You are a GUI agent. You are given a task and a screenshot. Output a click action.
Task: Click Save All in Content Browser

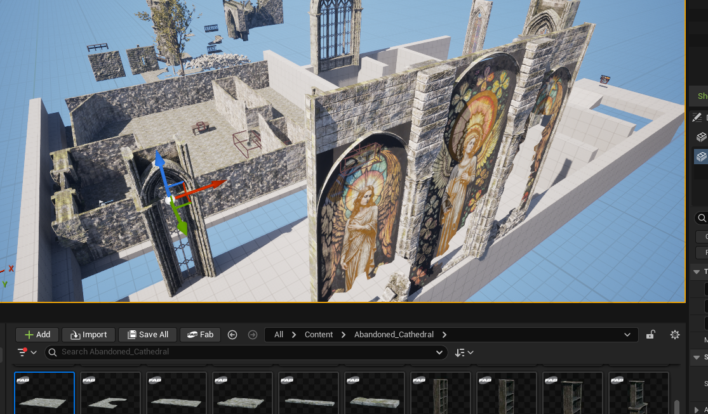[148, 335]
